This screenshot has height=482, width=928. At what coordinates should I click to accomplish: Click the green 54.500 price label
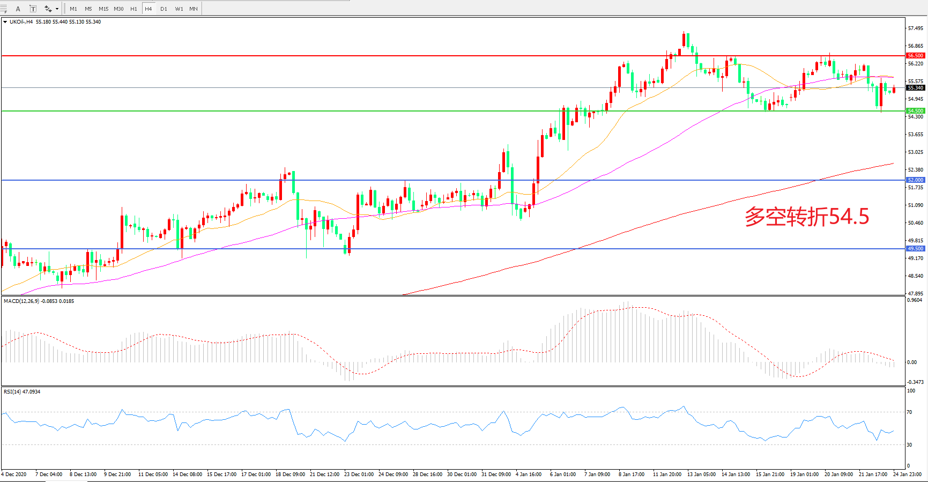(915, 111)
